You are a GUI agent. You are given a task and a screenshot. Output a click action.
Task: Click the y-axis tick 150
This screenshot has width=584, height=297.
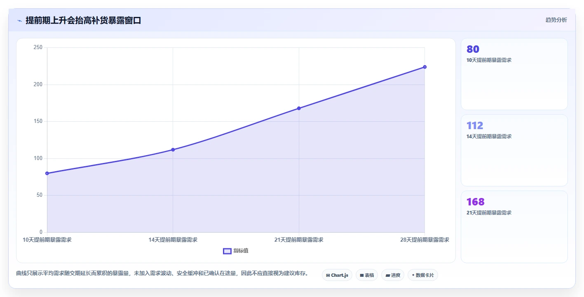tap(38, 121)
